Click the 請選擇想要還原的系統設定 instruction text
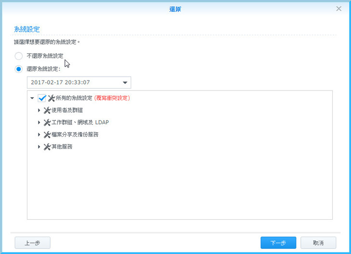Image resolution: width=351 pixels, height=254 pixels. coord(47,42)
